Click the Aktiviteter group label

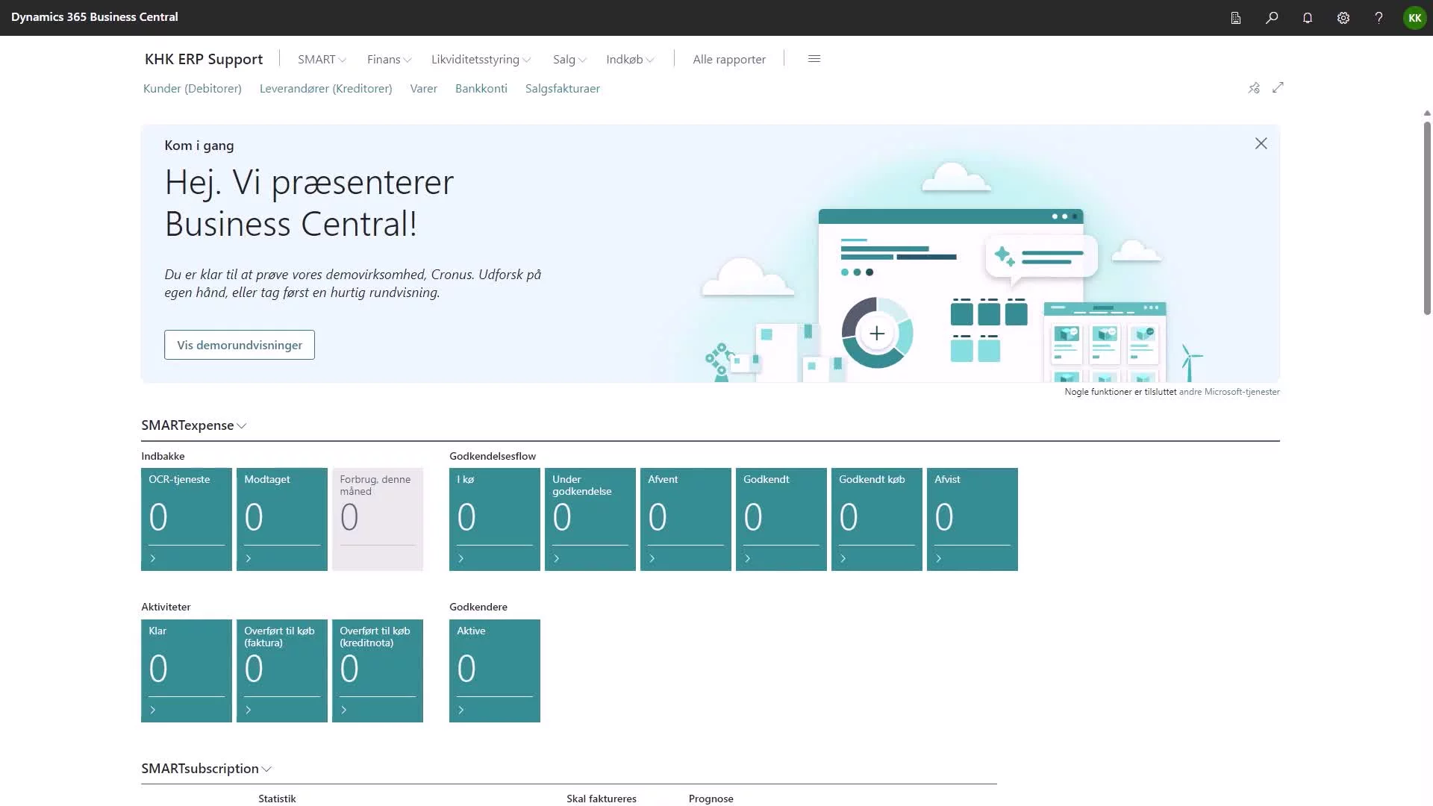point(166,607)
